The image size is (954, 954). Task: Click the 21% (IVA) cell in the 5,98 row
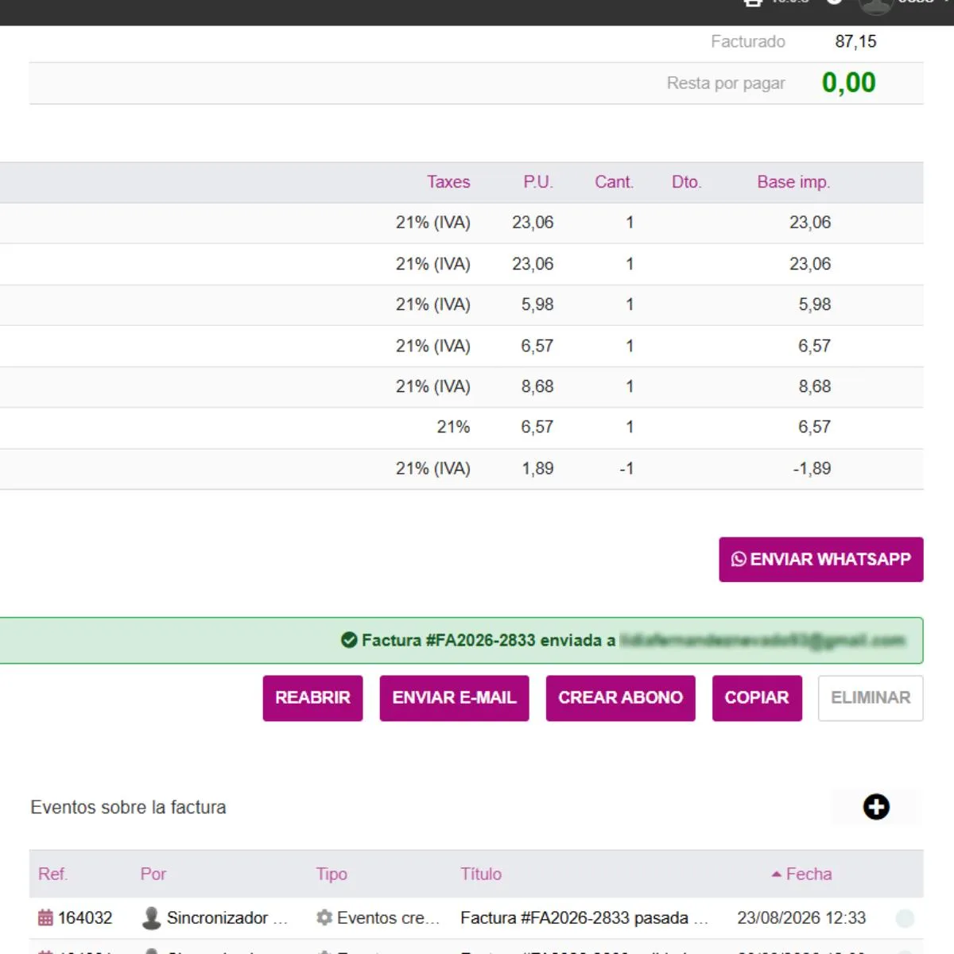(433, 304)
